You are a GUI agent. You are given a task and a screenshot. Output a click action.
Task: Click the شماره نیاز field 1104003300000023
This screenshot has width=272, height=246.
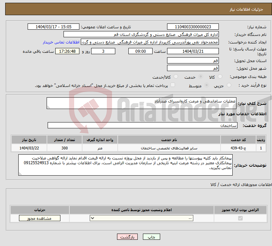click(193, 27)
